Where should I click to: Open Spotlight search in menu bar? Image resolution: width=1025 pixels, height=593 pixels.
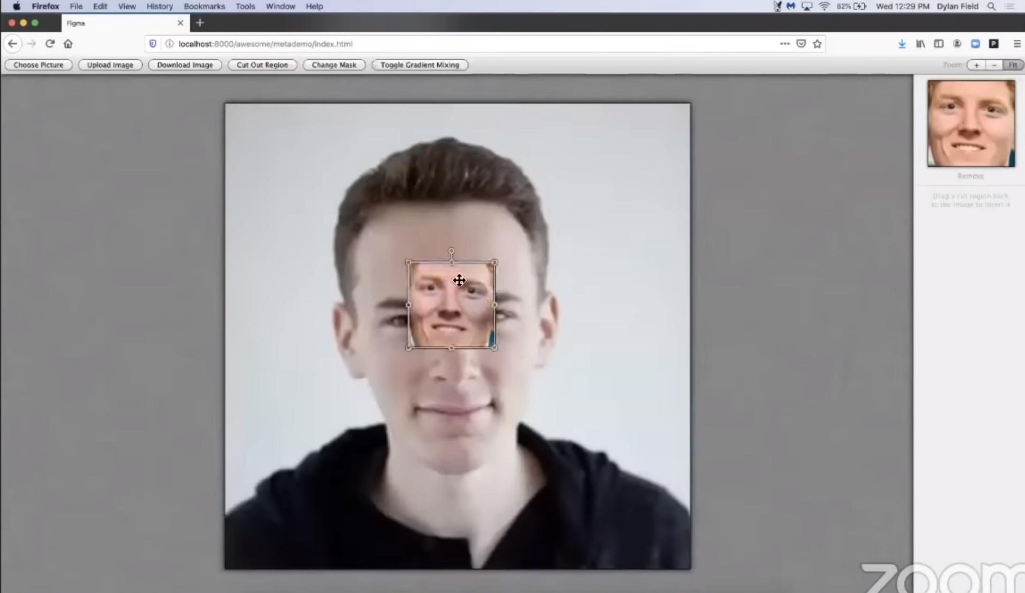(x=991, y=6)
